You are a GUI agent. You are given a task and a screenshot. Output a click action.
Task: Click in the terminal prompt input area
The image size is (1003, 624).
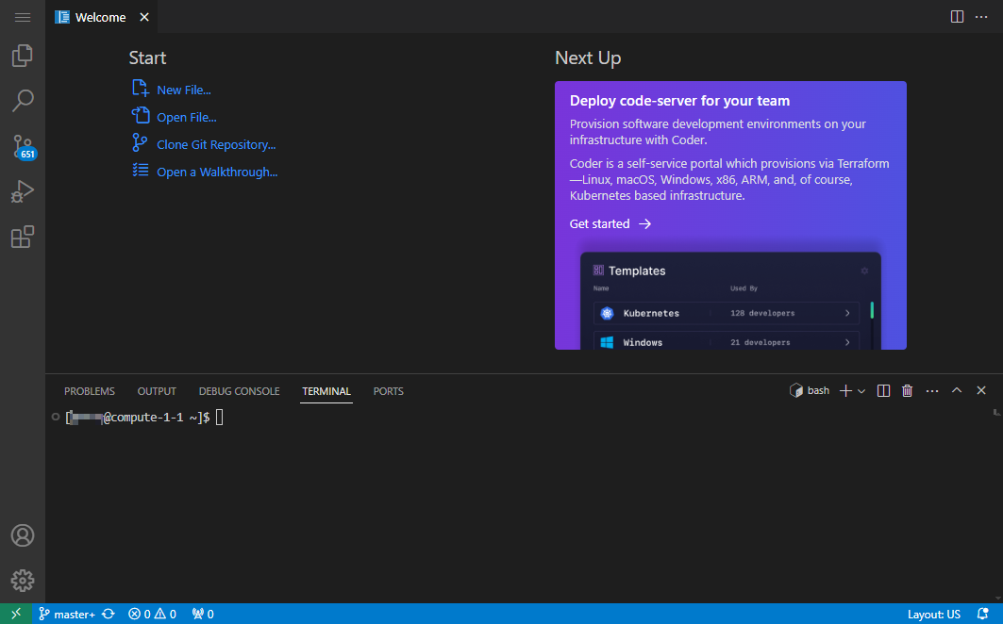point(219,418)
